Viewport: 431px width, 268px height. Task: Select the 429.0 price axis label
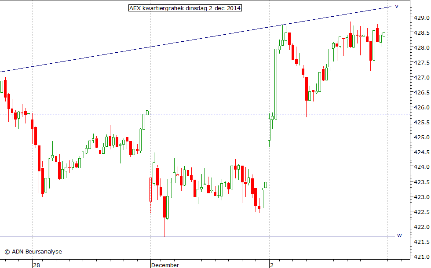(422, 18)
